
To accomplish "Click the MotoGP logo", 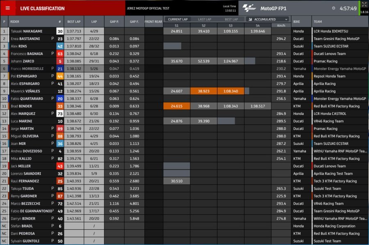I will pos(249,8).
